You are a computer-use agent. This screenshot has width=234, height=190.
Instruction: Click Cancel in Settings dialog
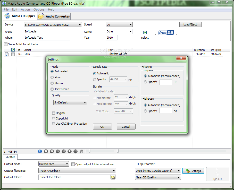(126, 127)
